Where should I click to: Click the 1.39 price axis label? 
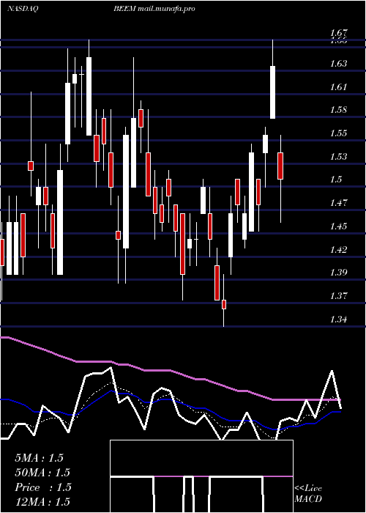tap(338, 272)
